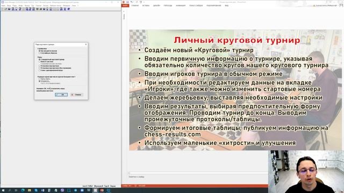Switch to PowerPoint АНИМАЦИЯ tab
The width and height of the screenshot is (344, 193).
[181, 5]
